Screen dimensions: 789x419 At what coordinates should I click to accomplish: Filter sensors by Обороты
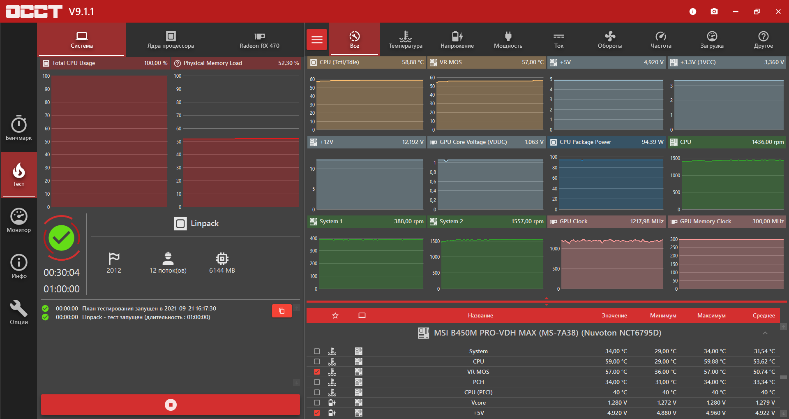pos(610,39)
